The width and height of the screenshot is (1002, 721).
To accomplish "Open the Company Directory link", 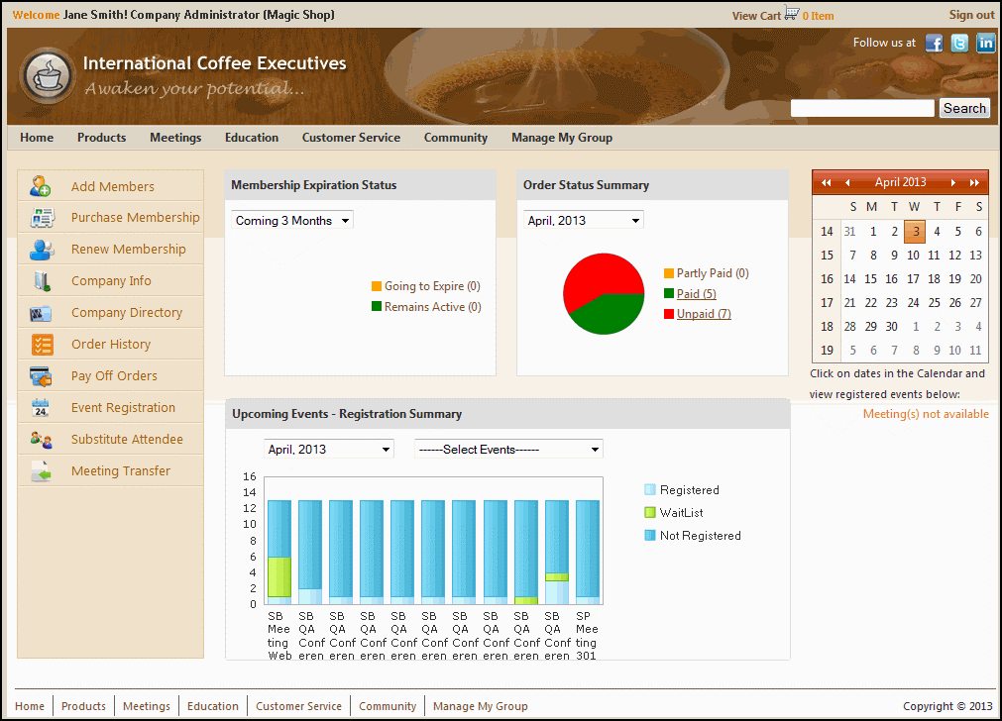I will [x=127, y=312].
